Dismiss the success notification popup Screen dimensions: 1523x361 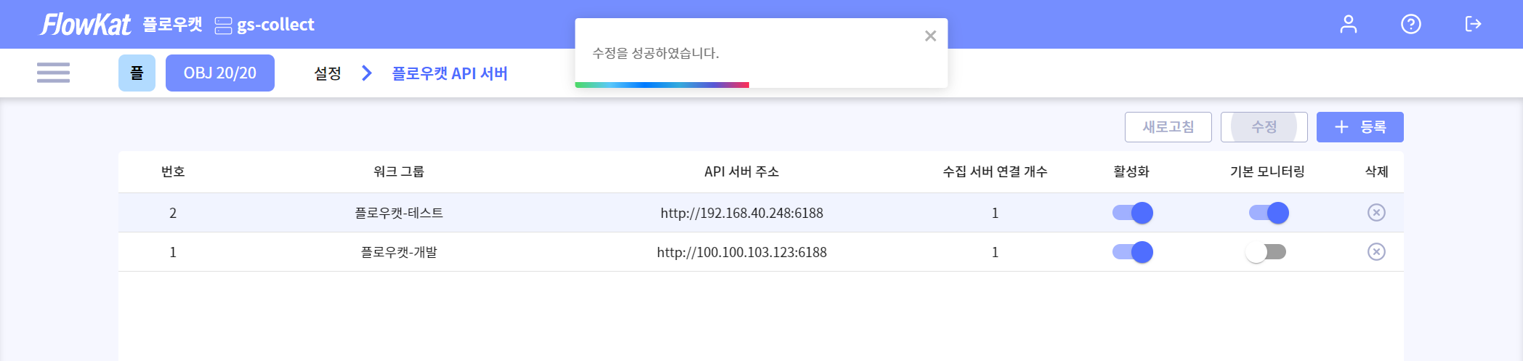pyautogui.click(x=930, y=36)
